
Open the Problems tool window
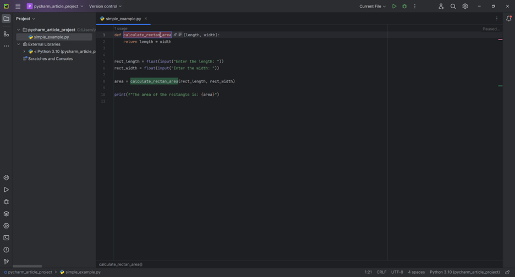[6, 250]
